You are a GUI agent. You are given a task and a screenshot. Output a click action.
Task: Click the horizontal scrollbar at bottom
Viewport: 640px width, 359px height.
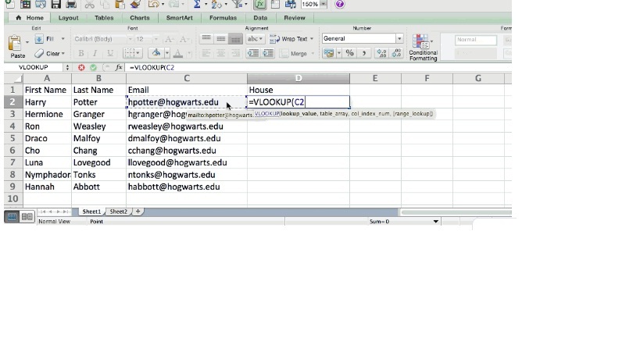pyautogui.click(x=456, y=212)
